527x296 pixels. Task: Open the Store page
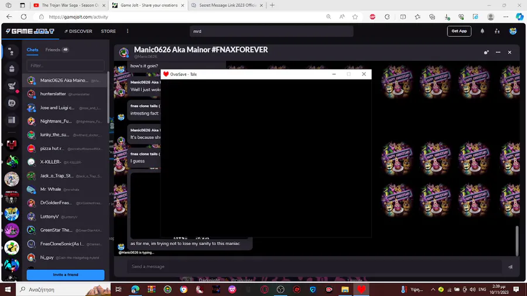[108, 31]
